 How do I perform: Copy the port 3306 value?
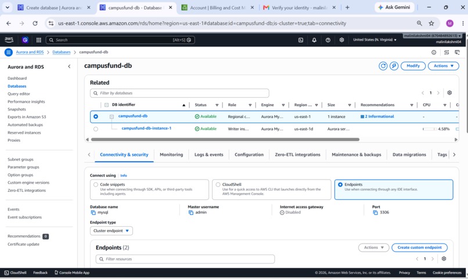click(x=376, y=213)
